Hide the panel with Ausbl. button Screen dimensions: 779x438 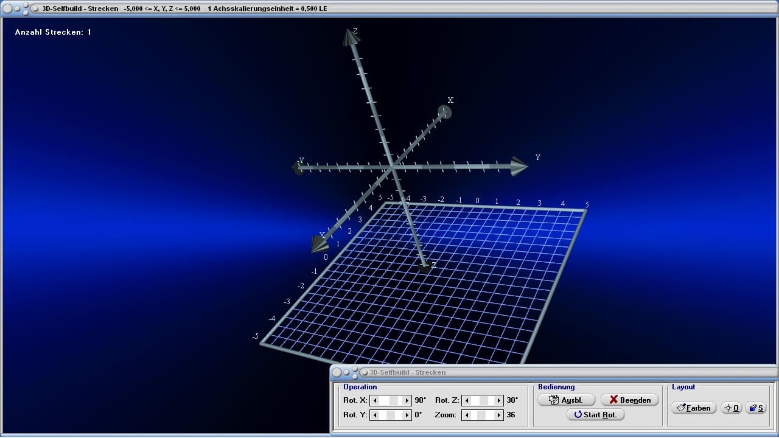pyautogui.click(x=566, y=400)
